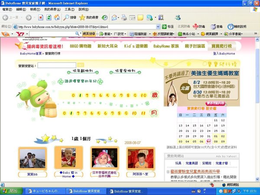Click the Skype toolbar icon
260x195 pixels.
pyautogui.click(x=149, y=17)
